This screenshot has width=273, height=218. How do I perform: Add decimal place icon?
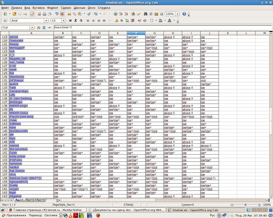click(127, 20)
